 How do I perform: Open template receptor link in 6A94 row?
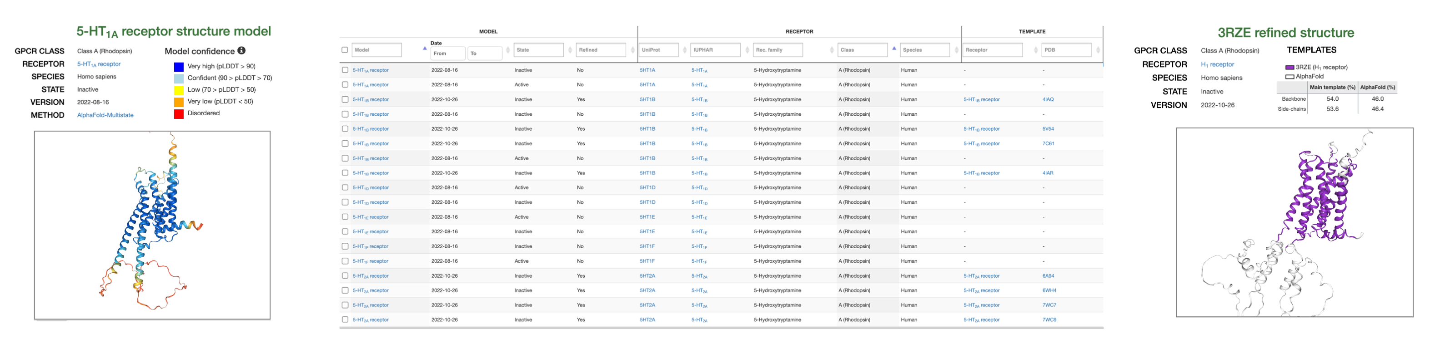tap(981, 276)
